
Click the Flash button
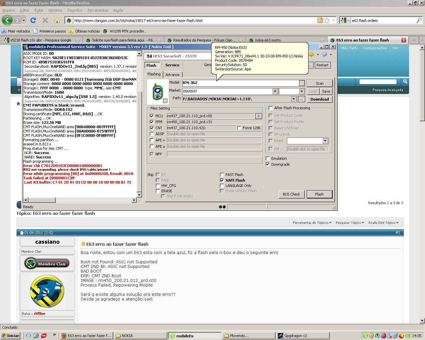pyautogui.click(x=319, y=194)
